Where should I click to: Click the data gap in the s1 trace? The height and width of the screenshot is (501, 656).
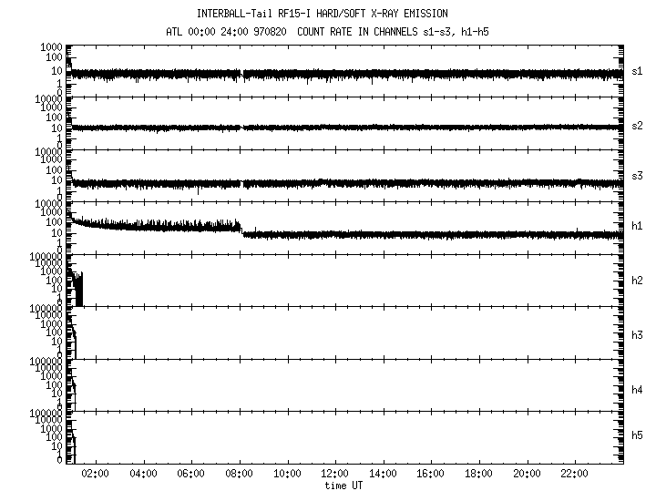pyautogui.click(x=242, y=73)
